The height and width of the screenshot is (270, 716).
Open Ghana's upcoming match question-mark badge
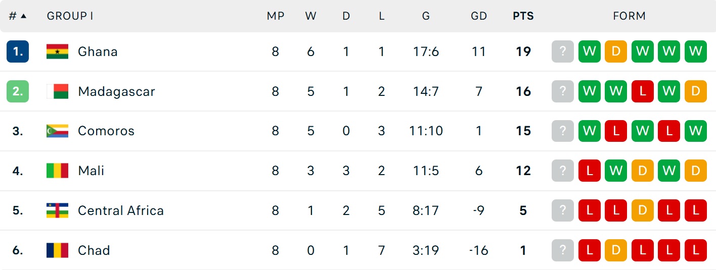click(563, 51)
